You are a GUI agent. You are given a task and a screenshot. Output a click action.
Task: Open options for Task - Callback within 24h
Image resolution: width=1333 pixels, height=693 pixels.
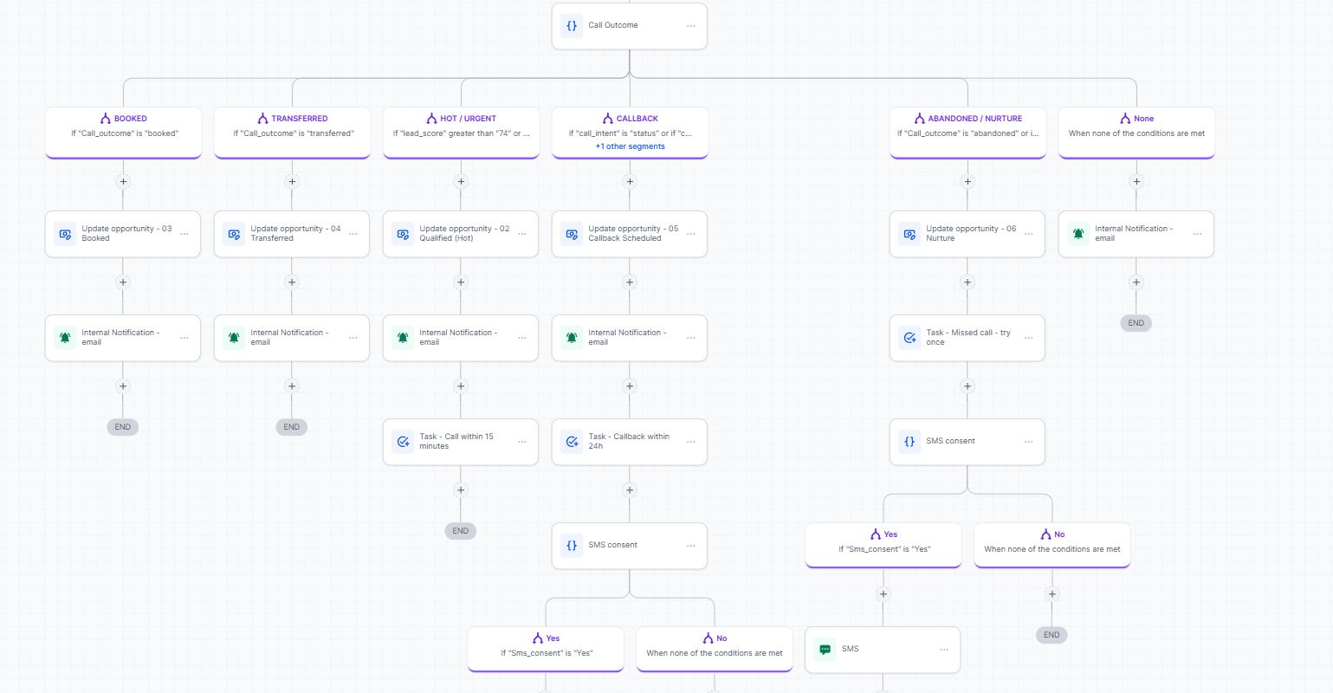click(690, 442)
